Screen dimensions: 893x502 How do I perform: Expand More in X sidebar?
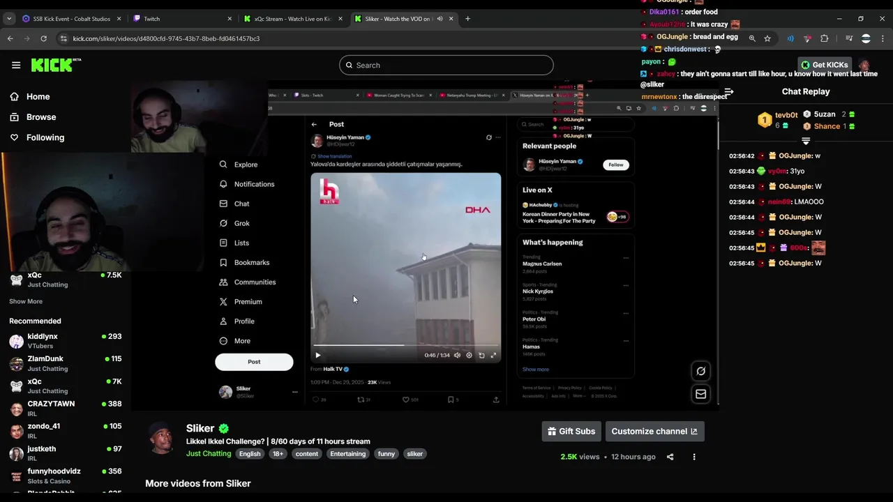(x=235, y=341)
